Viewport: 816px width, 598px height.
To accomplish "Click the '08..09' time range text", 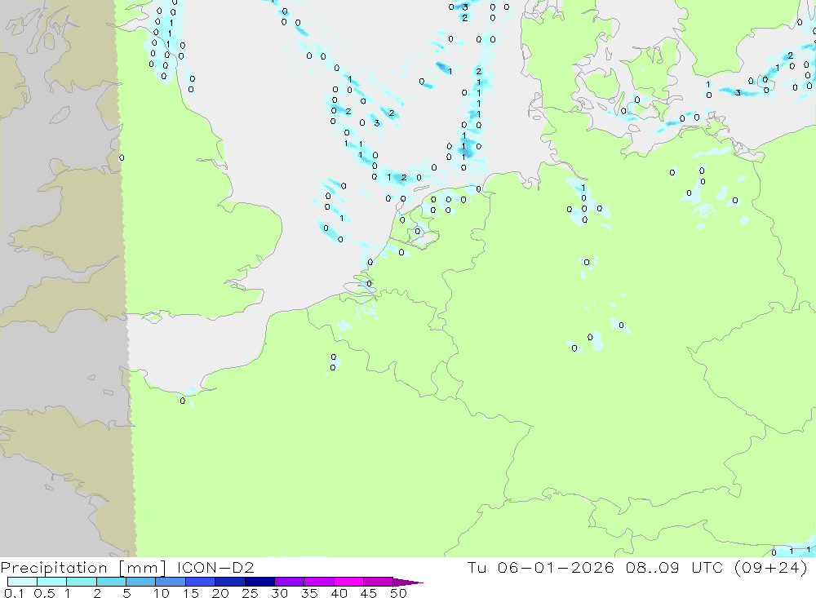I will click(x=653, y=567).
